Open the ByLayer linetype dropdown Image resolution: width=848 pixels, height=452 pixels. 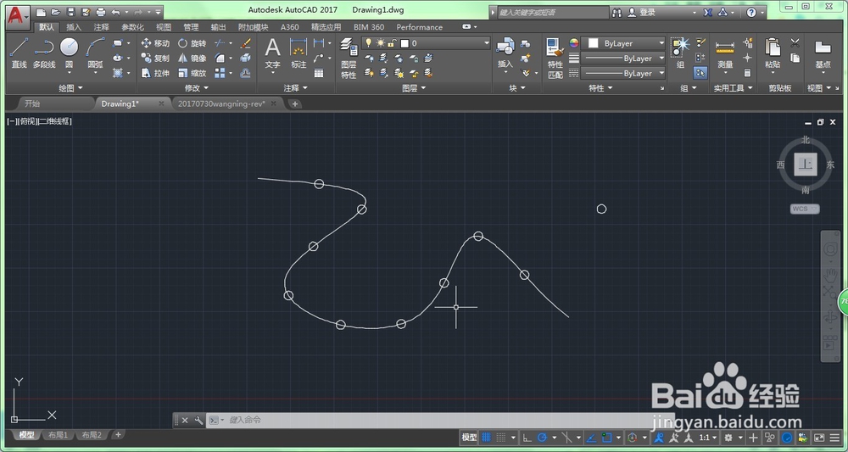pyautogui.click(x=661, y=73)
